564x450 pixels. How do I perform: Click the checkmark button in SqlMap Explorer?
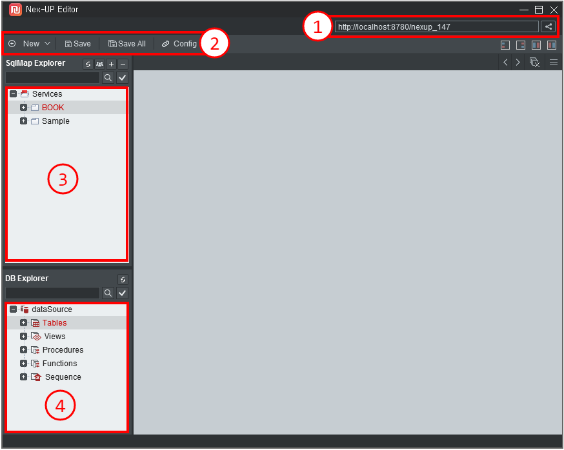tap(123, 77)
